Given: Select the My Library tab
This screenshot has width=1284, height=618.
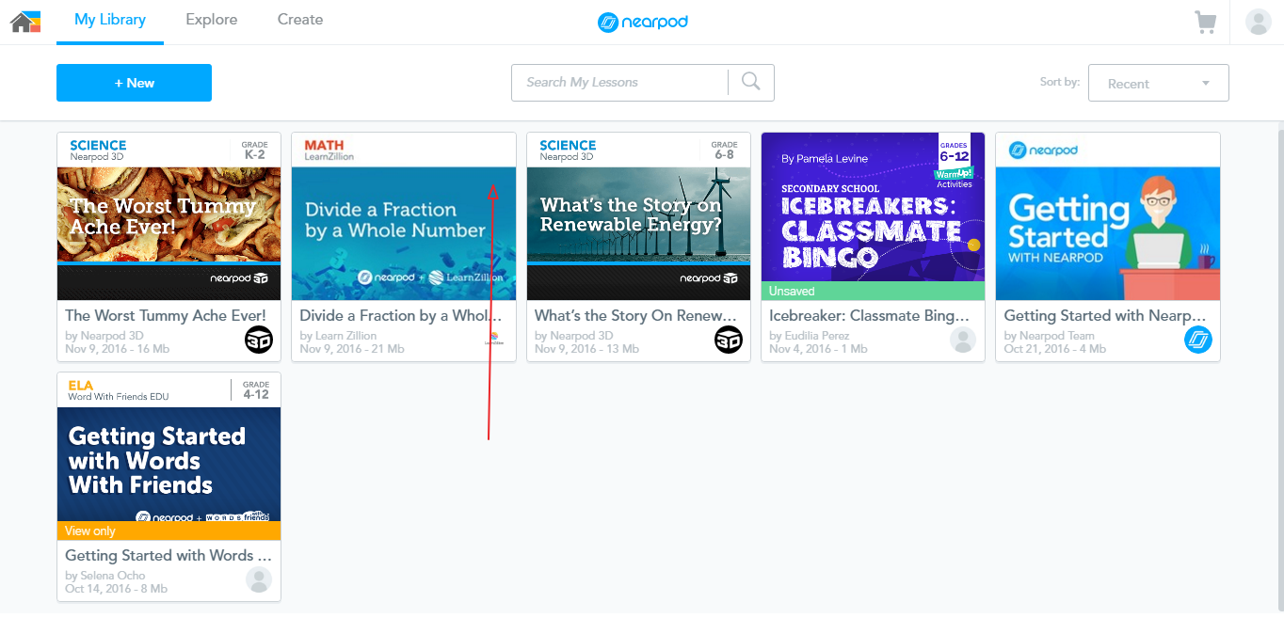Looking at the screenshot, I should click(x=110, y=20).
